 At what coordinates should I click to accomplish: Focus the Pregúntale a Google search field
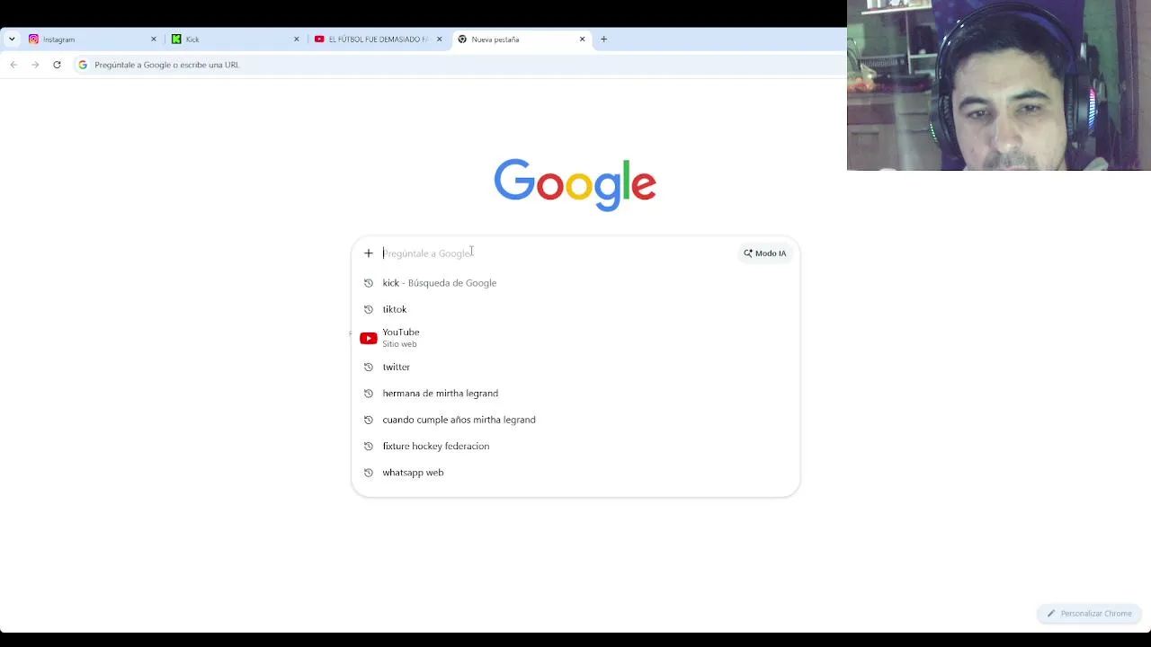(x=558, y=253)
